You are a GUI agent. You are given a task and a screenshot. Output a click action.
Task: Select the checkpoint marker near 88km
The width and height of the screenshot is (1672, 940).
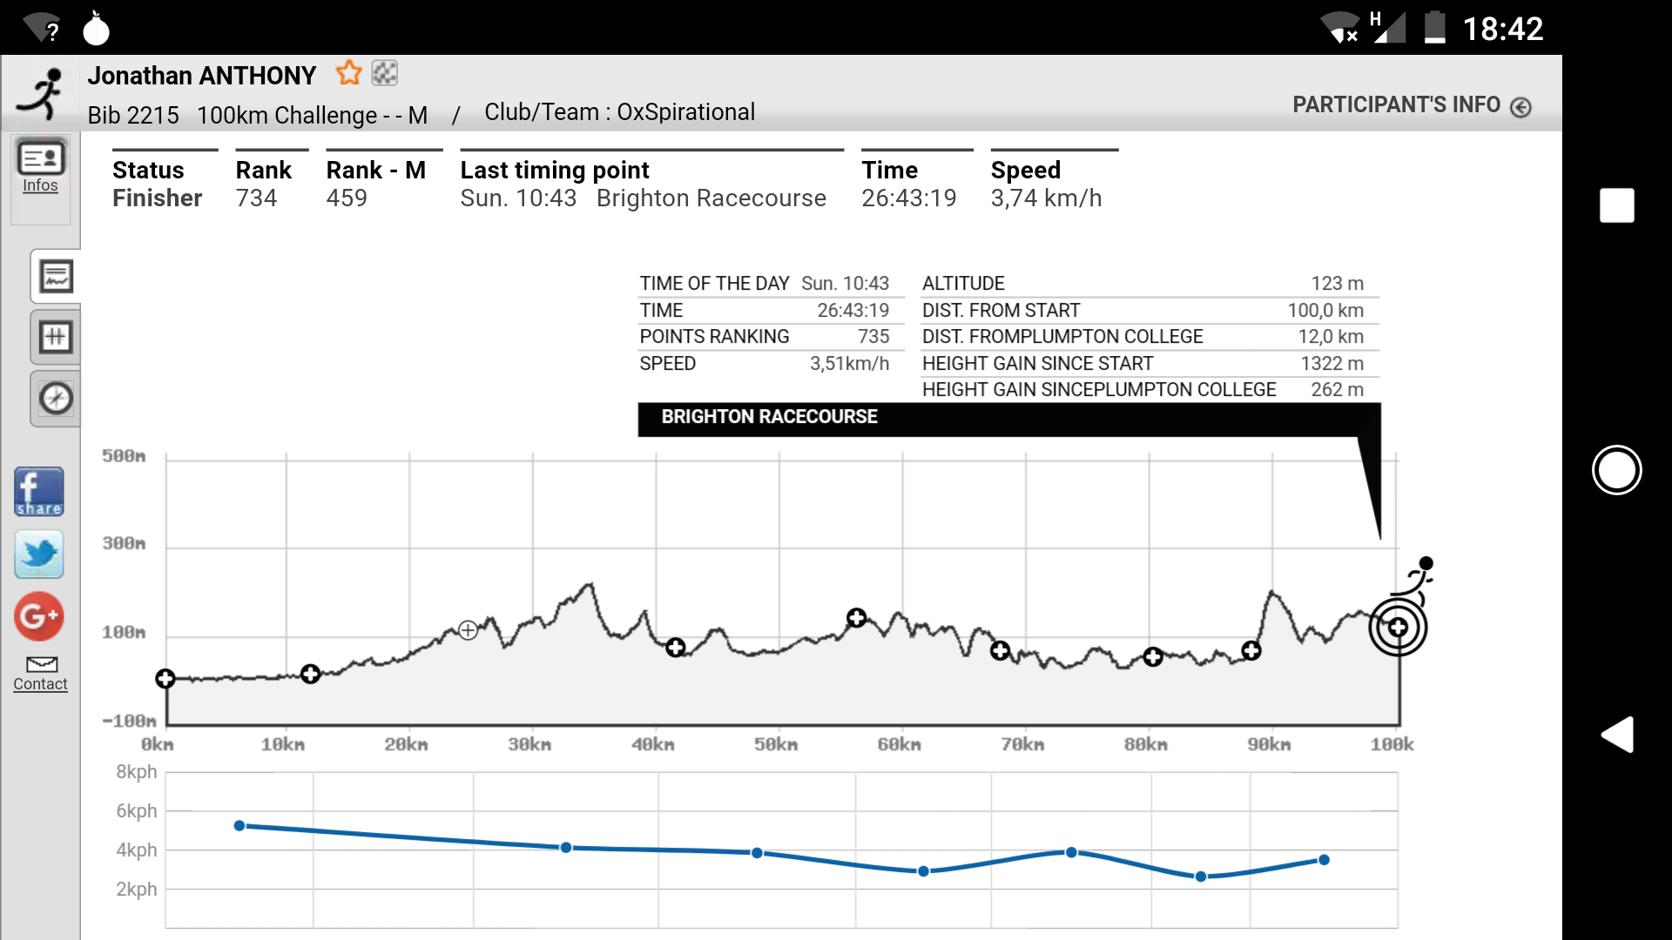tap(1251, 650)
